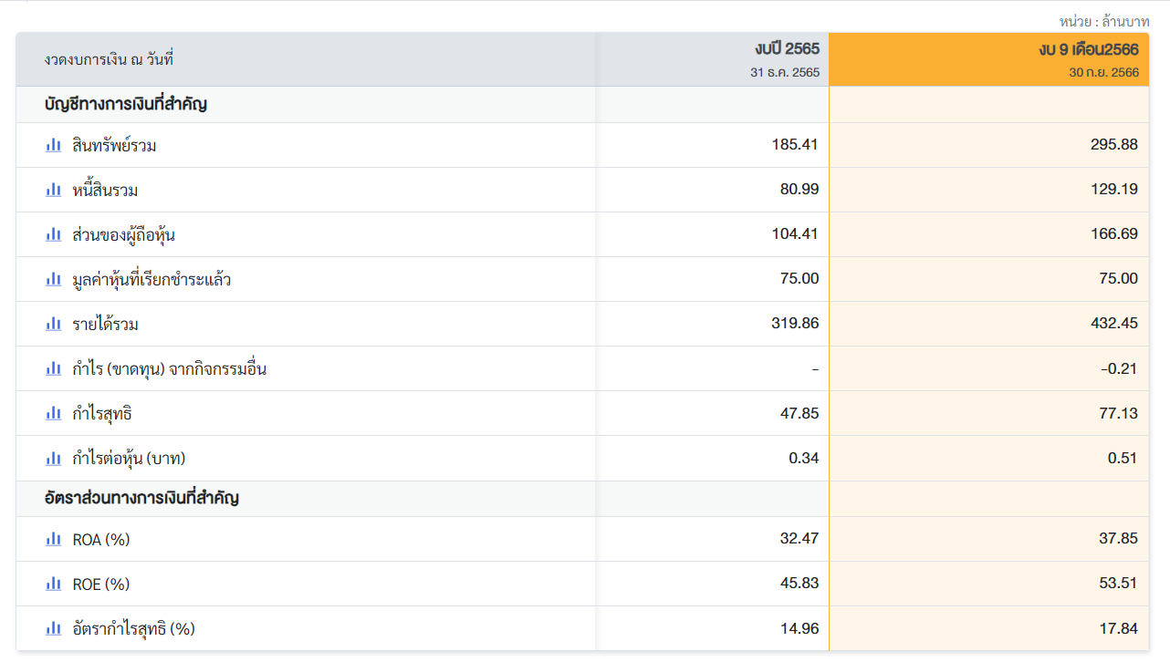Click the สินทรัพย์รวม row label
The width and height of the screenshot is (1170, 662).
coord(114,145)
